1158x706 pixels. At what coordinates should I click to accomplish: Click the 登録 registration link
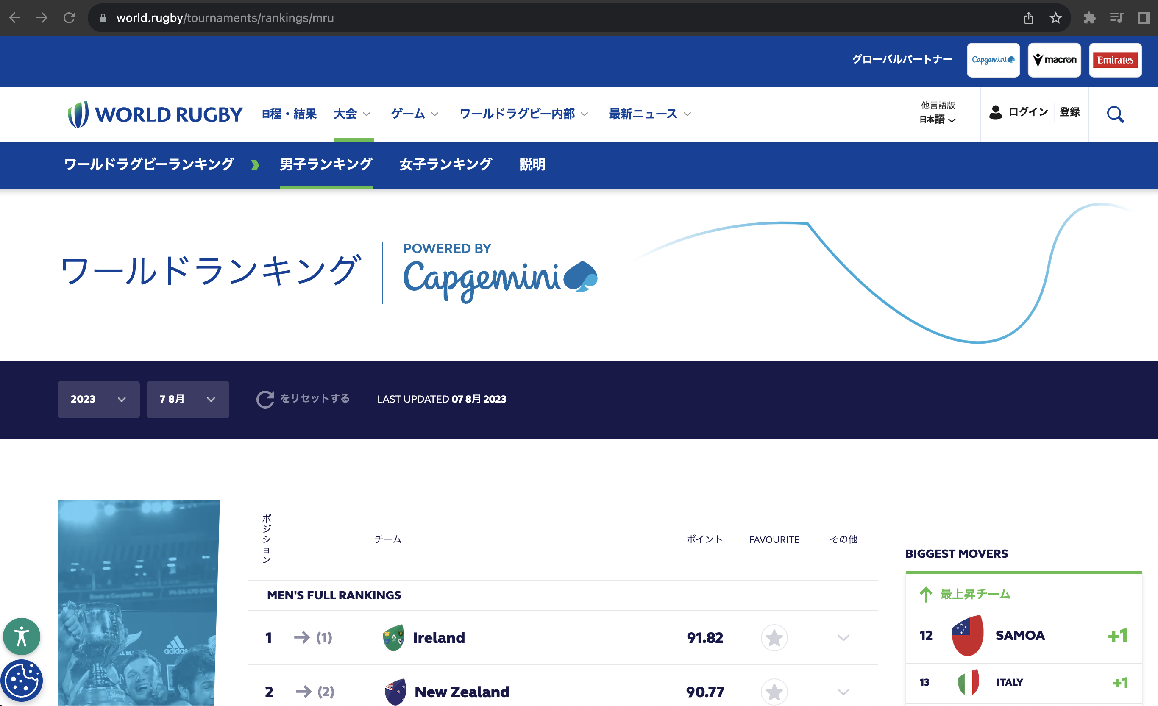tap(1071, 112)
